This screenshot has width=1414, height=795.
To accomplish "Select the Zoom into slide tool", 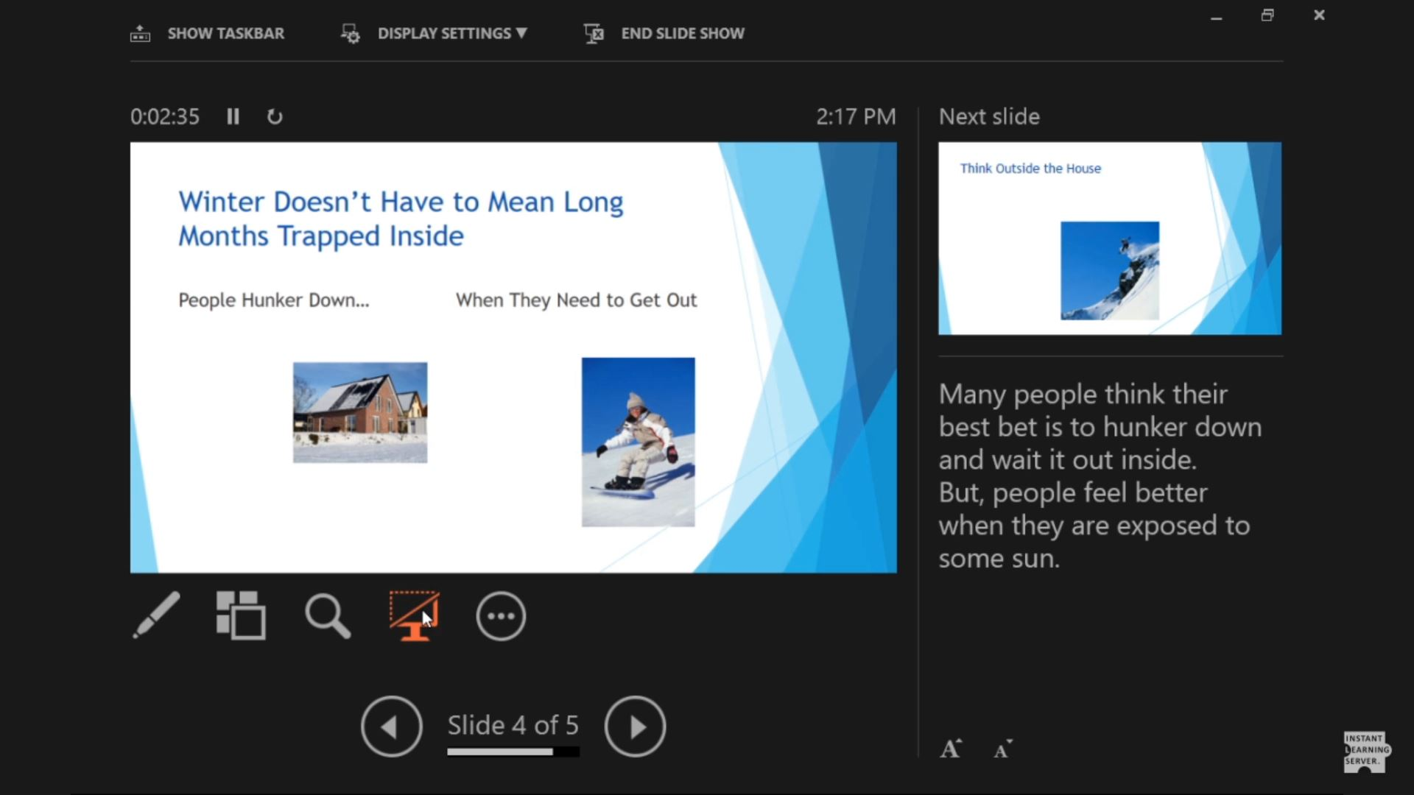I will [328, 616].
